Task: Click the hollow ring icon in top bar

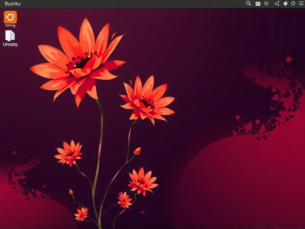Action: tap(293, 3)
